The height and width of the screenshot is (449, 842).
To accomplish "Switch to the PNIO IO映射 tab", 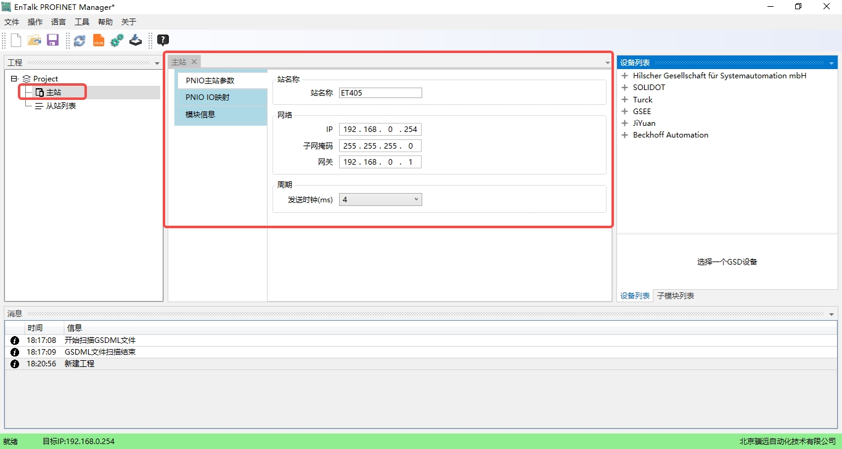I will (x=208, y=97).
